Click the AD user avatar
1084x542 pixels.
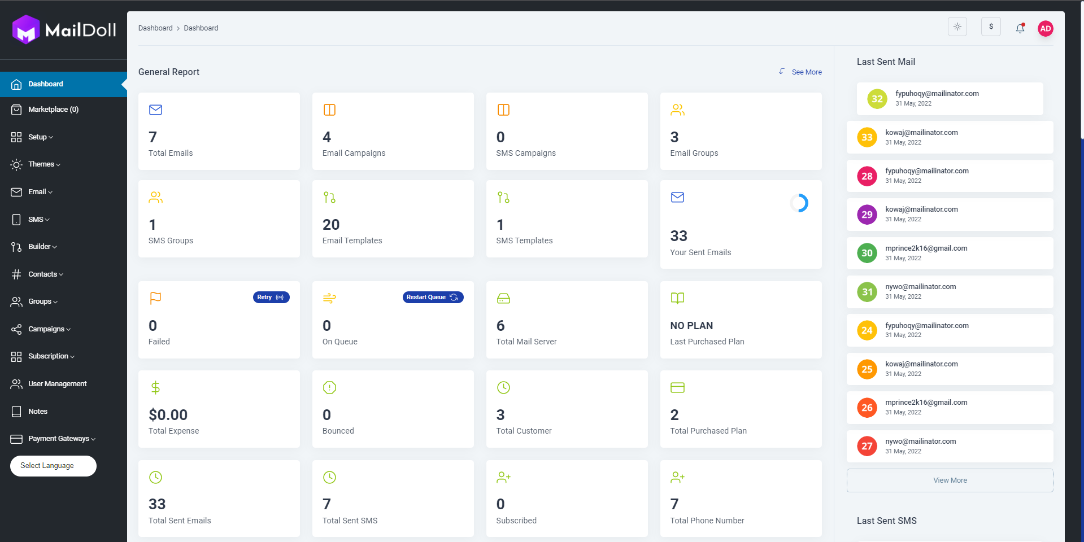coord(1045,29)
